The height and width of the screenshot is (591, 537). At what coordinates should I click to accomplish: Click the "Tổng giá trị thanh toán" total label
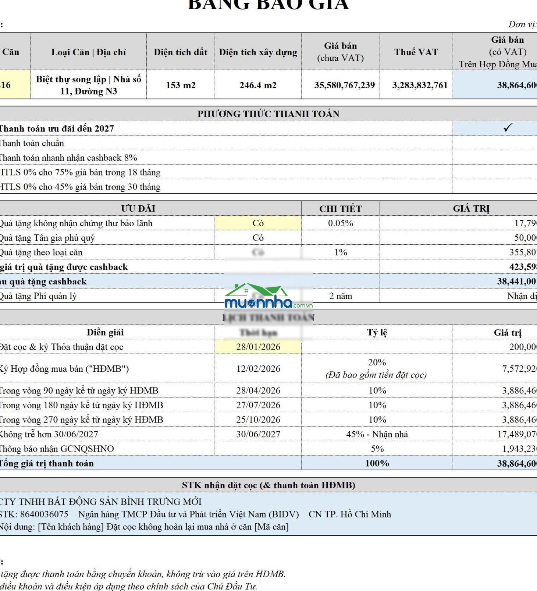pos(47,463)
